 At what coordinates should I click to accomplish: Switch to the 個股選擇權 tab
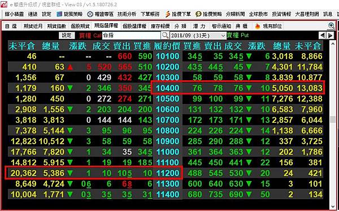[134, 27]
